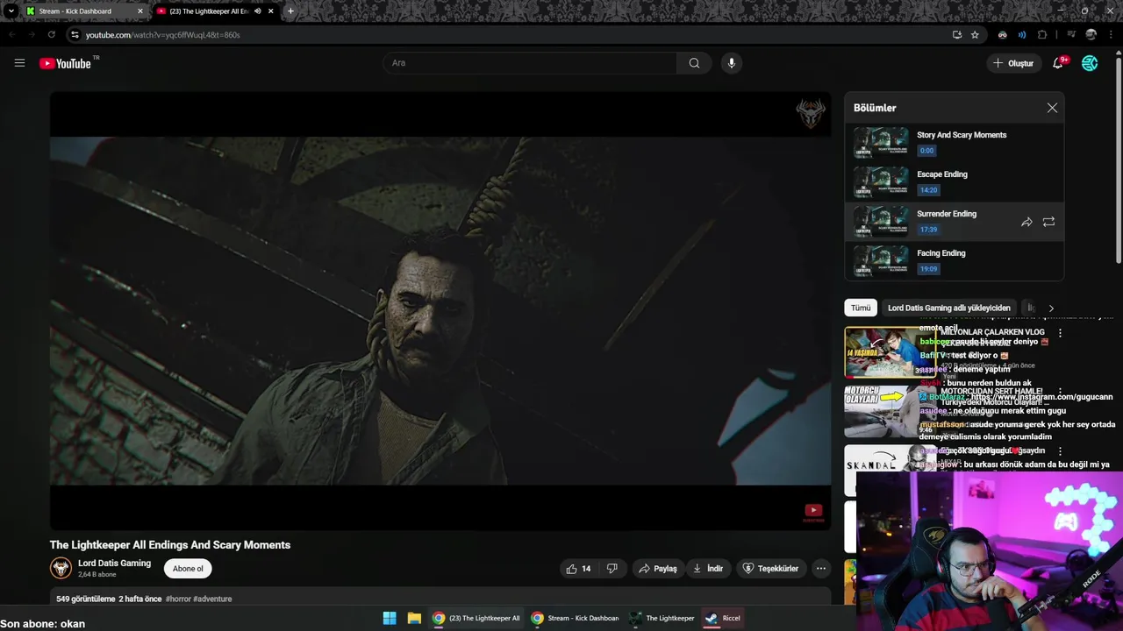The image size is (1123, 631).
Task: Show more filter chips with arrow
Action: point(1051,308)
